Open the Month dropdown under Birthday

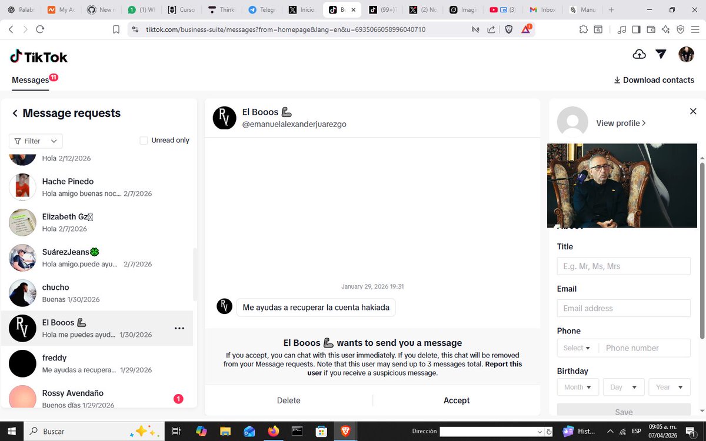pos(577,387)
